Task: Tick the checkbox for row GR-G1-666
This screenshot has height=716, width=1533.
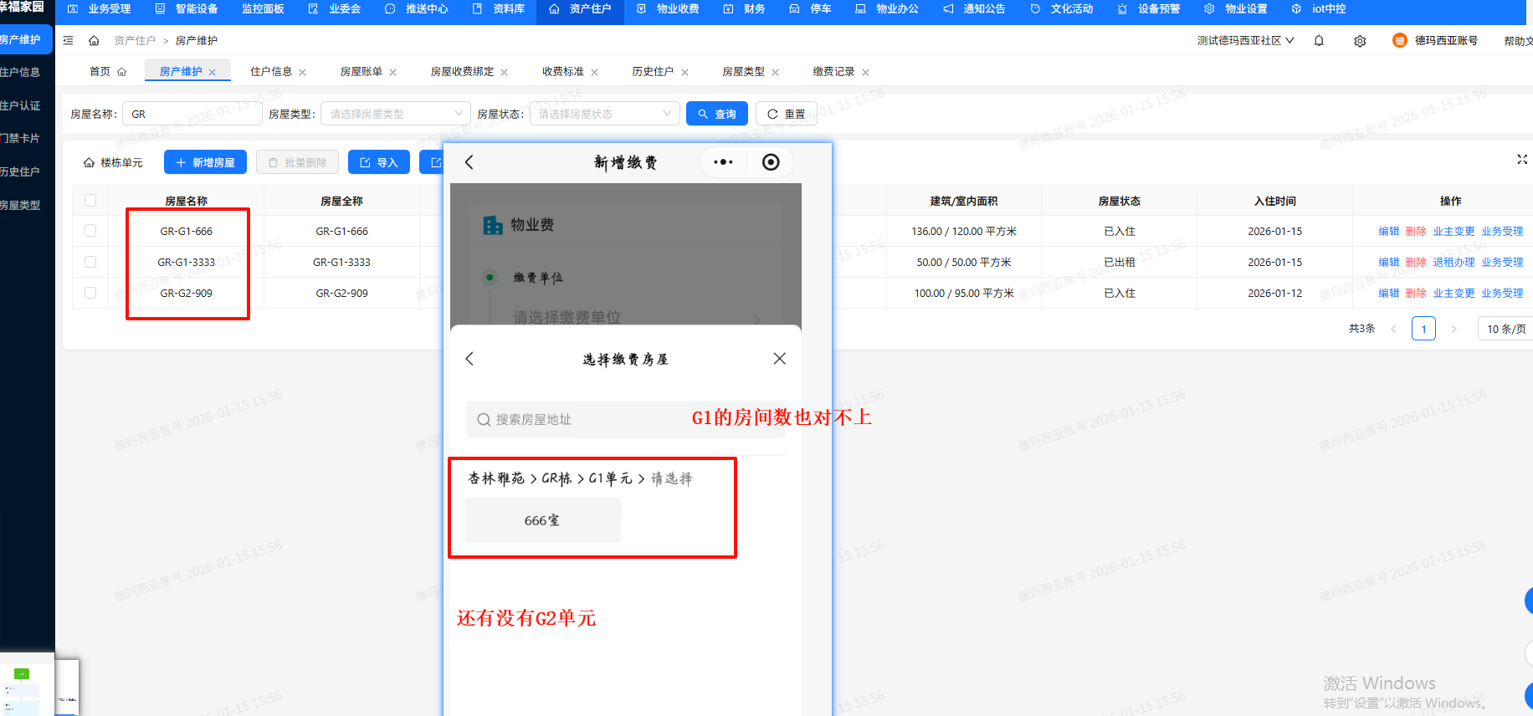Action: [x=90, y=231]
